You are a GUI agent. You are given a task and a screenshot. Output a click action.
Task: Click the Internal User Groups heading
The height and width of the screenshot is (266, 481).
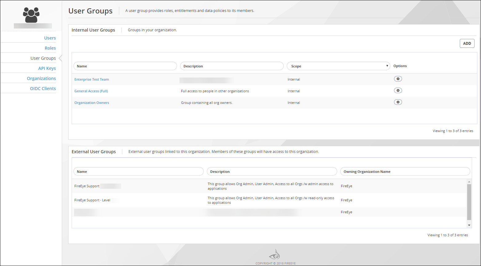pyautogui.click(x=93, y=30)
